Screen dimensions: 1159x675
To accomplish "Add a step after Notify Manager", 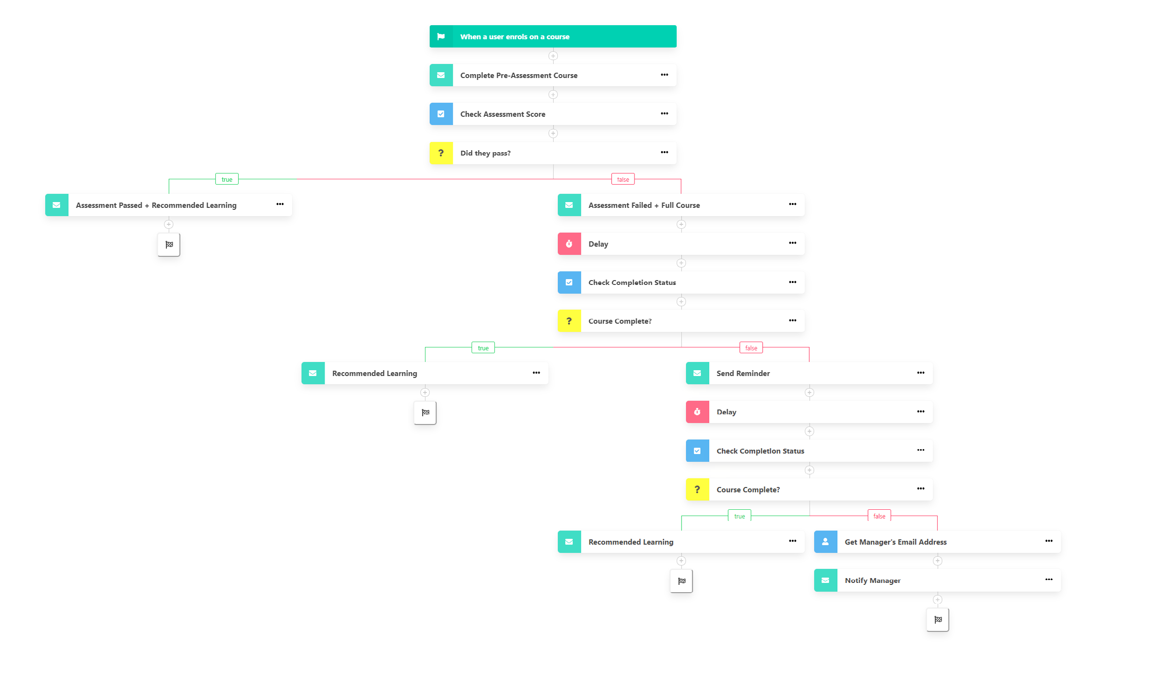I will click(937, 599).
